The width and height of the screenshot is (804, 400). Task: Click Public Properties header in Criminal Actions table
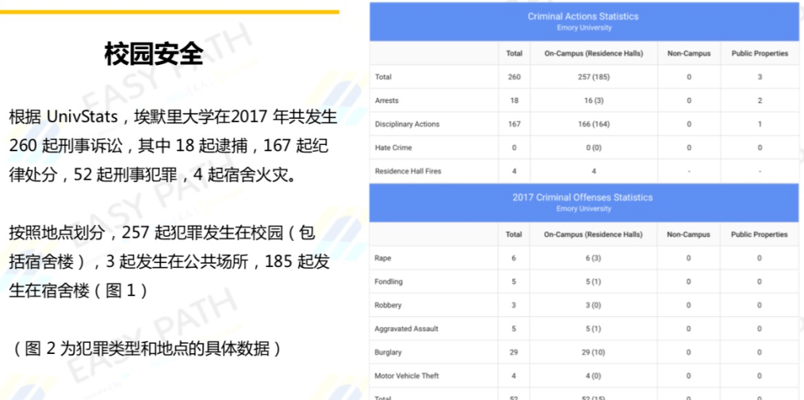click(x=760, y=53)
